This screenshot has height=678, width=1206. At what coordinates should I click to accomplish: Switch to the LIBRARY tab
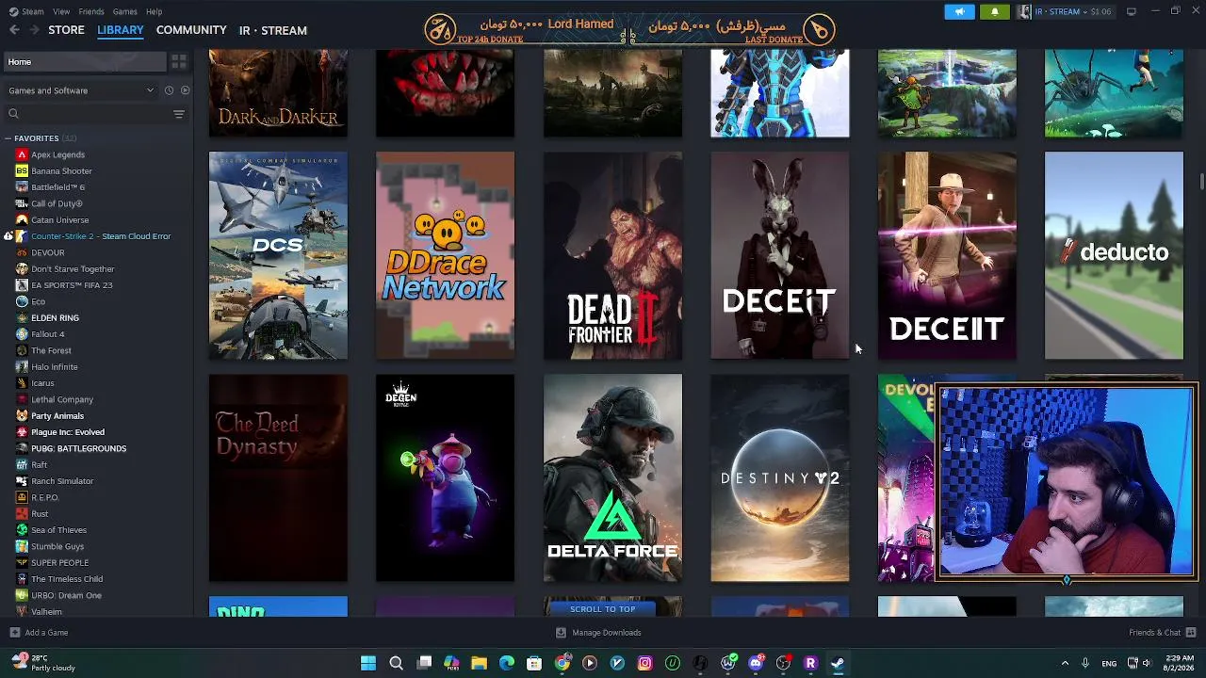click(121, 30)
